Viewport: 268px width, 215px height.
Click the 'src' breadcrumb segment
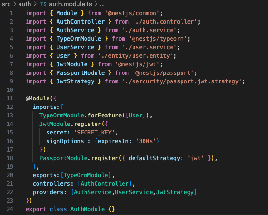(6, 4)
